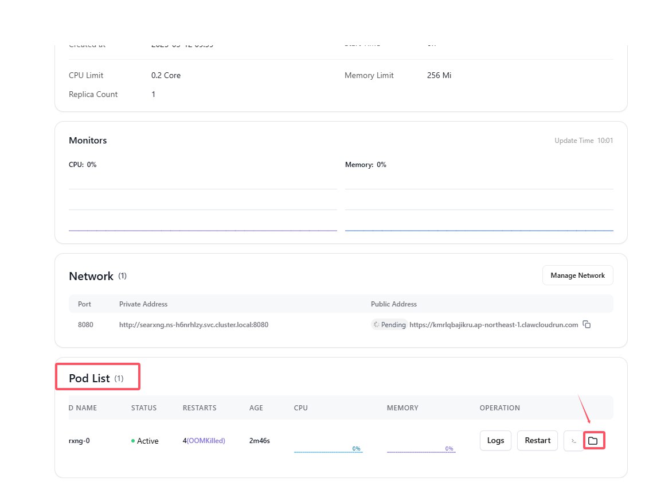Viewport: 645px width, 489px height.
Task: Click the Memory monitor graph
Action: (x=479, y=203)
